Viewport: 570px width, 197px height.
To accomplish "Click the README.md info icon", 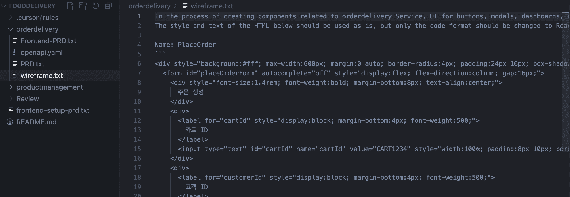I will pos(10,122).
